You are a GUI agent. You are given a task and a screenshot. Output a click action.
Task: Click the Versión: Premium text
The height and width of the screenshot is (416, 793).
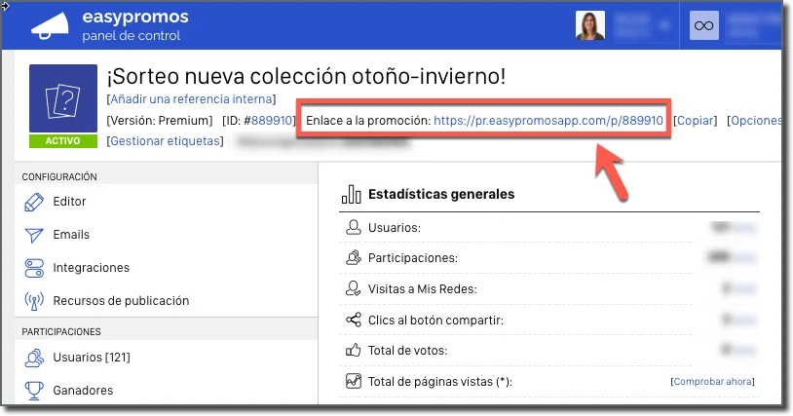(160, 121)
